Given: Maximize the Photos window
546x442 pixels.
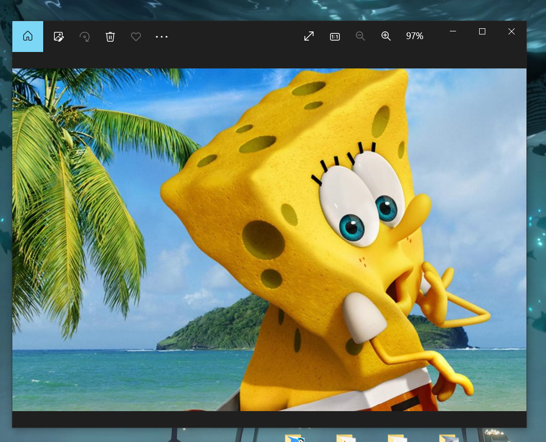Looking at the screenshot, I should (x=482, y=31).
